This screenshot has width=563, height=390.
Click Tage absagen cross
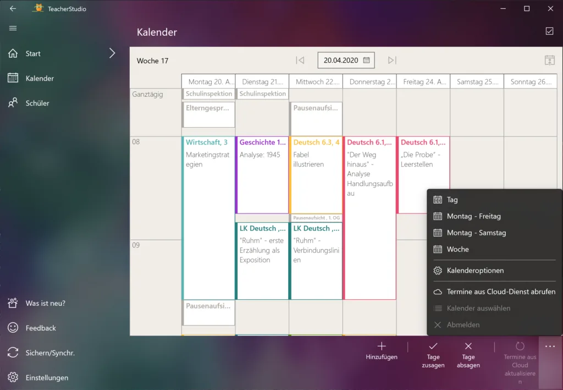468,355
